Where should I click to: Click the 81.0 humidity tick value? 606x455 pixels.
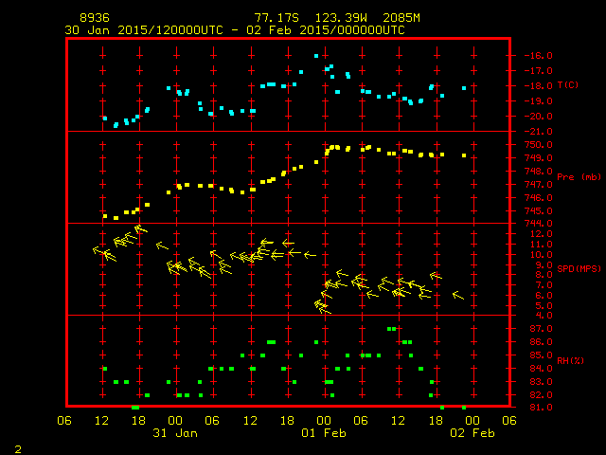point(541,408)
